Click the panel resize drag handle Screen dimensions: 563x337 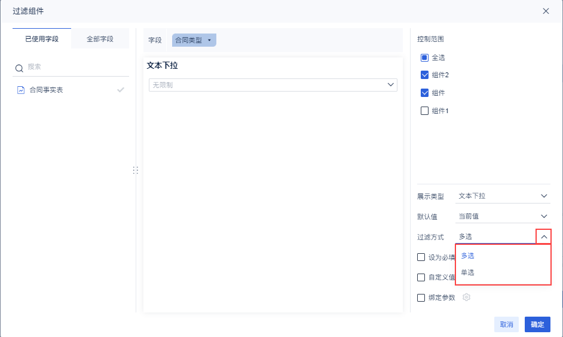point(135,171)
